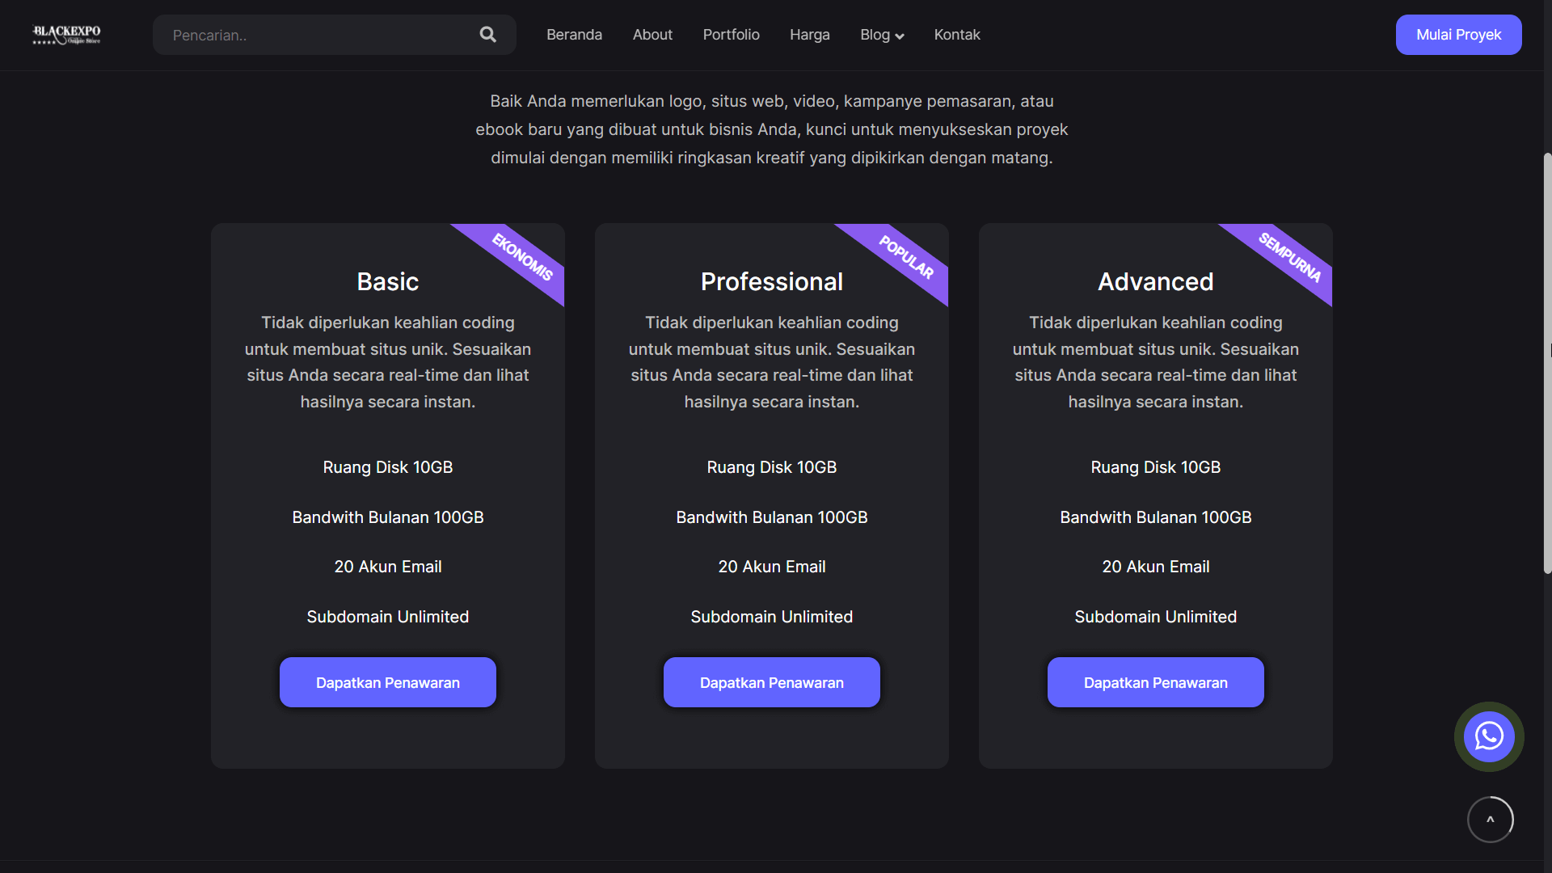Click the Mulai Proyek button

[1458, 35]
